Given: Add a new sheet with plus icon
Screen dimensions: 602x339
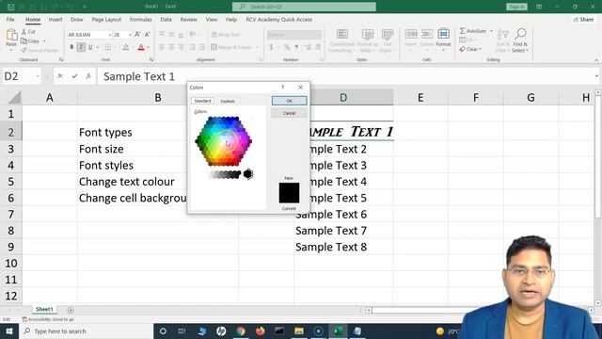Looking at the screenshot, I should pyautogui.click(x=71, y=310).
